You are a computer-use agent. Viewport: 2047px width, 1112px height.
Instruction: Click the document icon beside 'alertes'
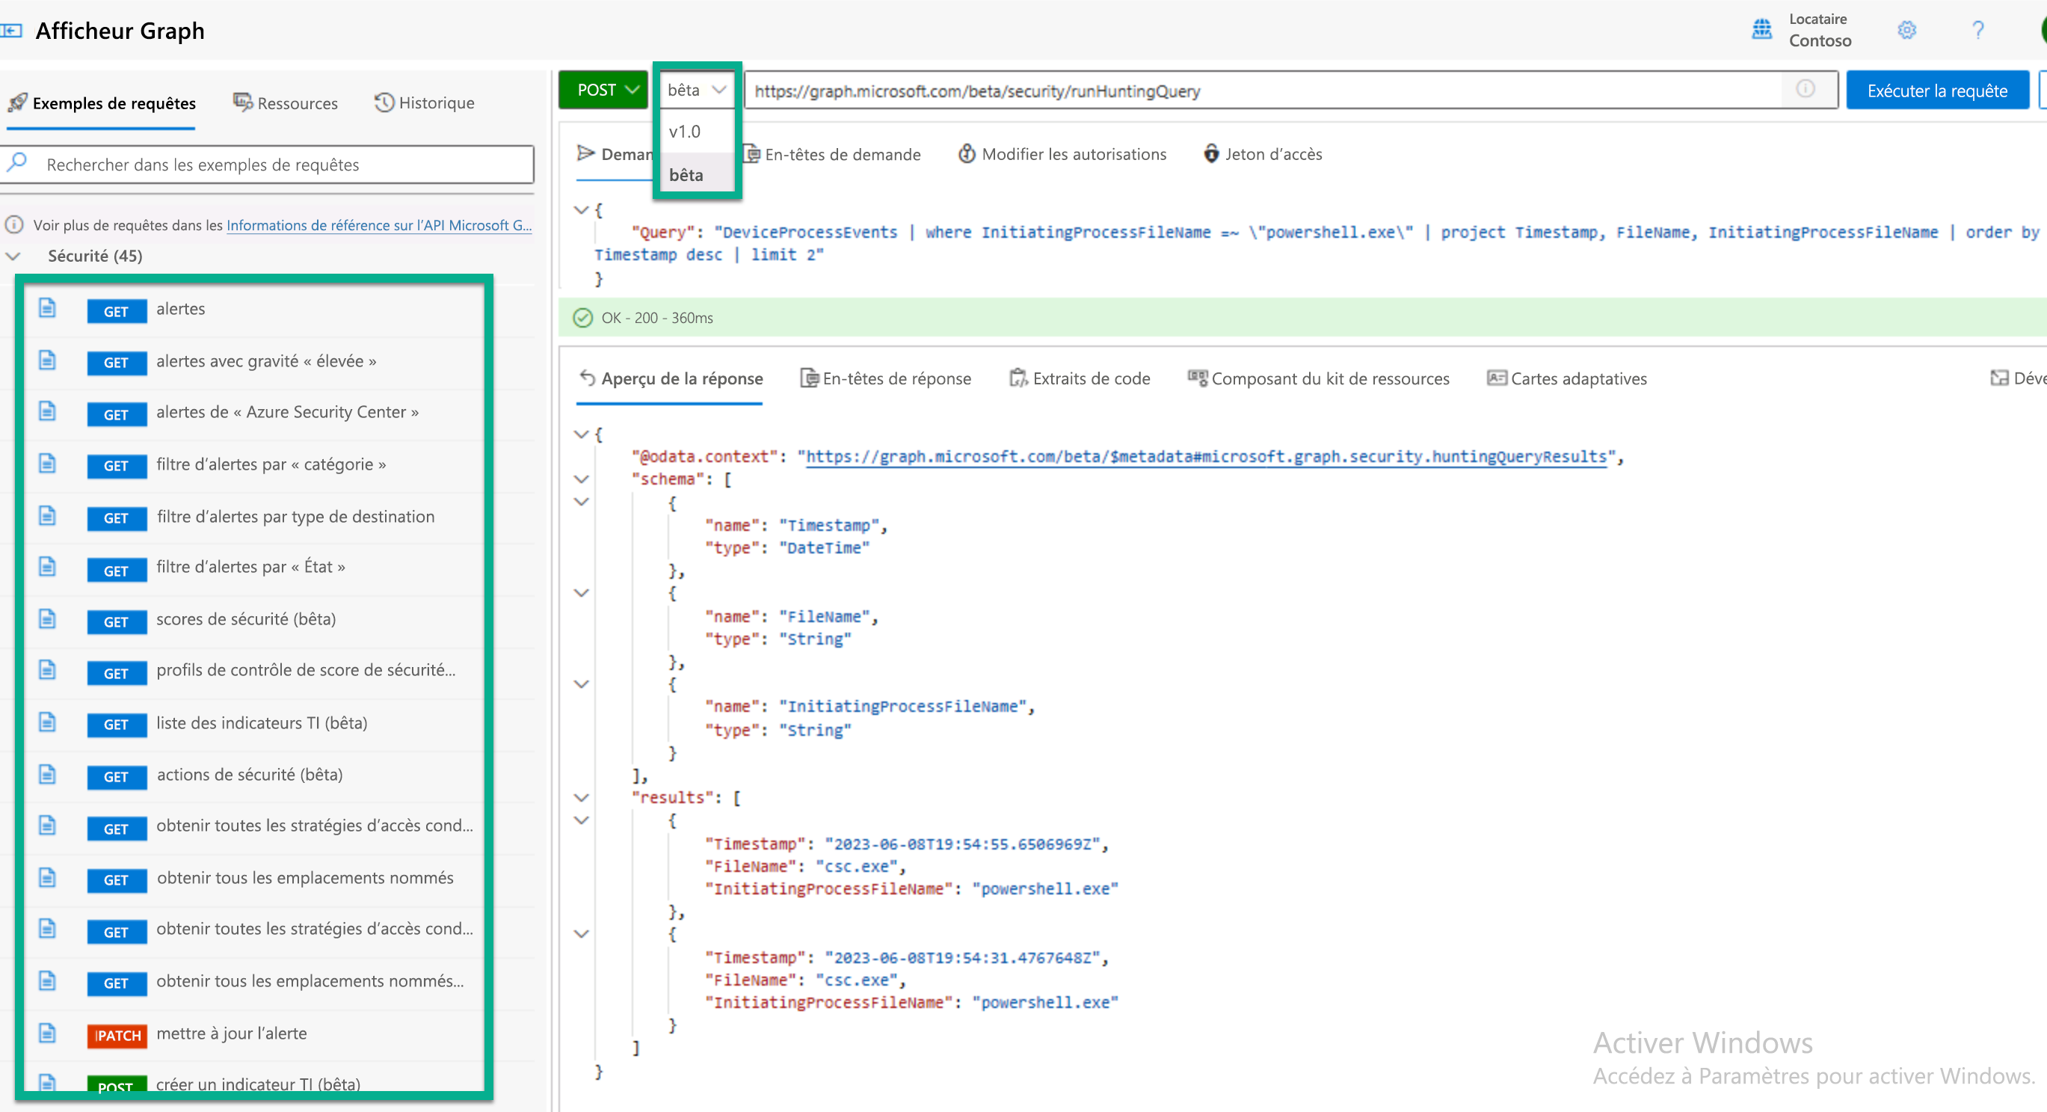click(48, 307)
